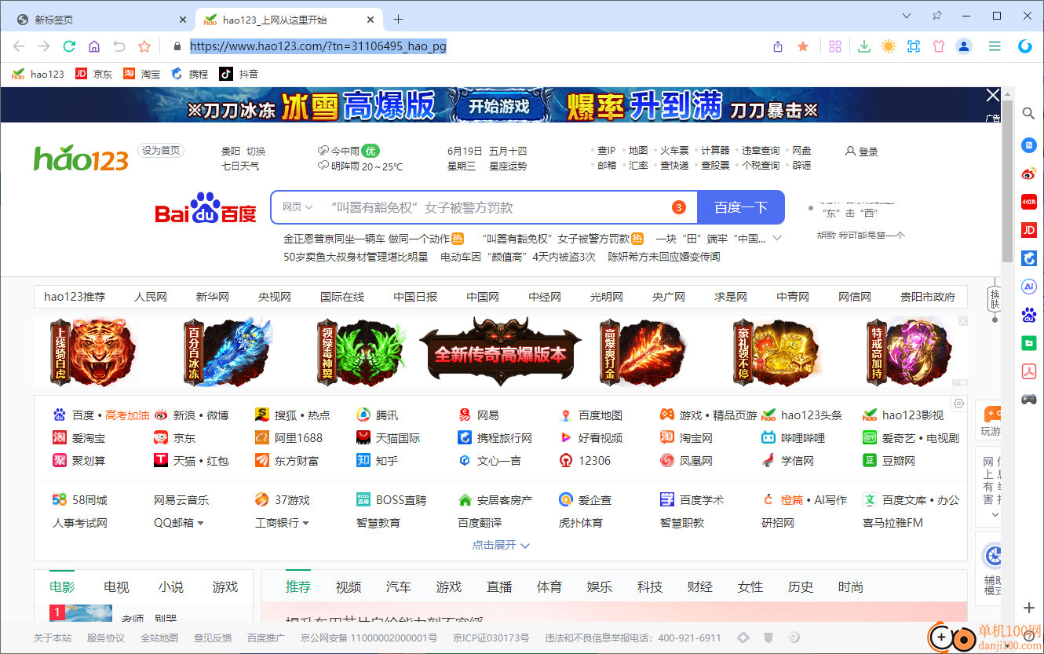Click the address bar URL
The image size is (1044, 654).
point(318,46)
